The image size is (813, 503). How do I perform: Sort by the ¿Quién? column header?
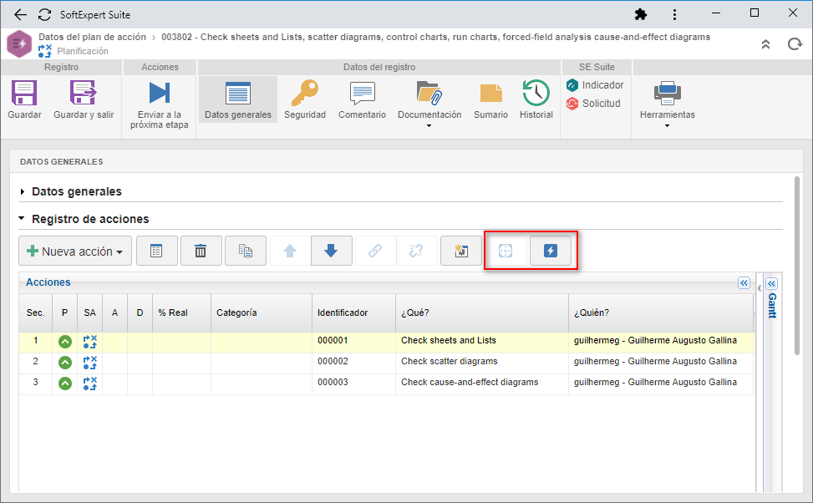click(x=661, y=312)
